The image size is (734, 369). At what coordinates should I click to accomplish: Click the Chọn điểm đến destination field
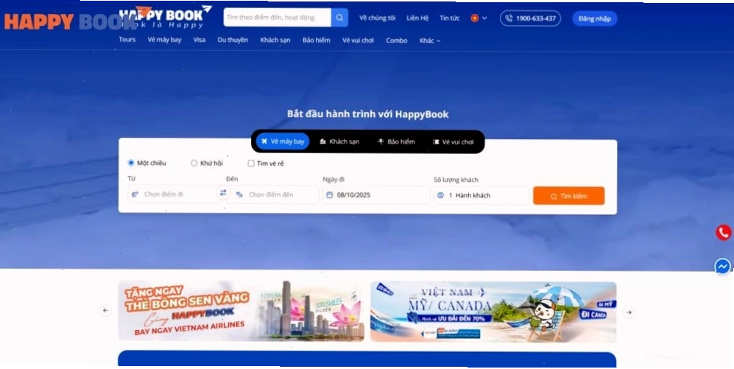(275, 194)
